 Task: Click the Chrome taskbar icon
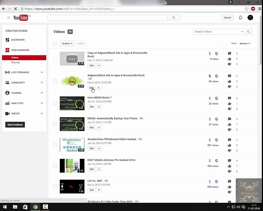[x=35, y=207]
